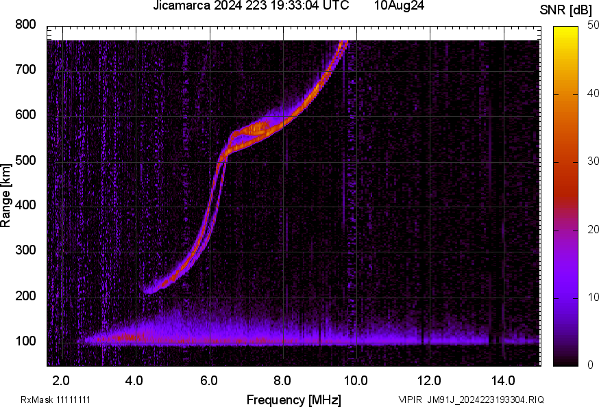599x407 pixels.
Task: Click the title text 'Jicamarca 2024 223 19:33:04 UTC'
Action: pyautogui.click(x=251, y=5)
